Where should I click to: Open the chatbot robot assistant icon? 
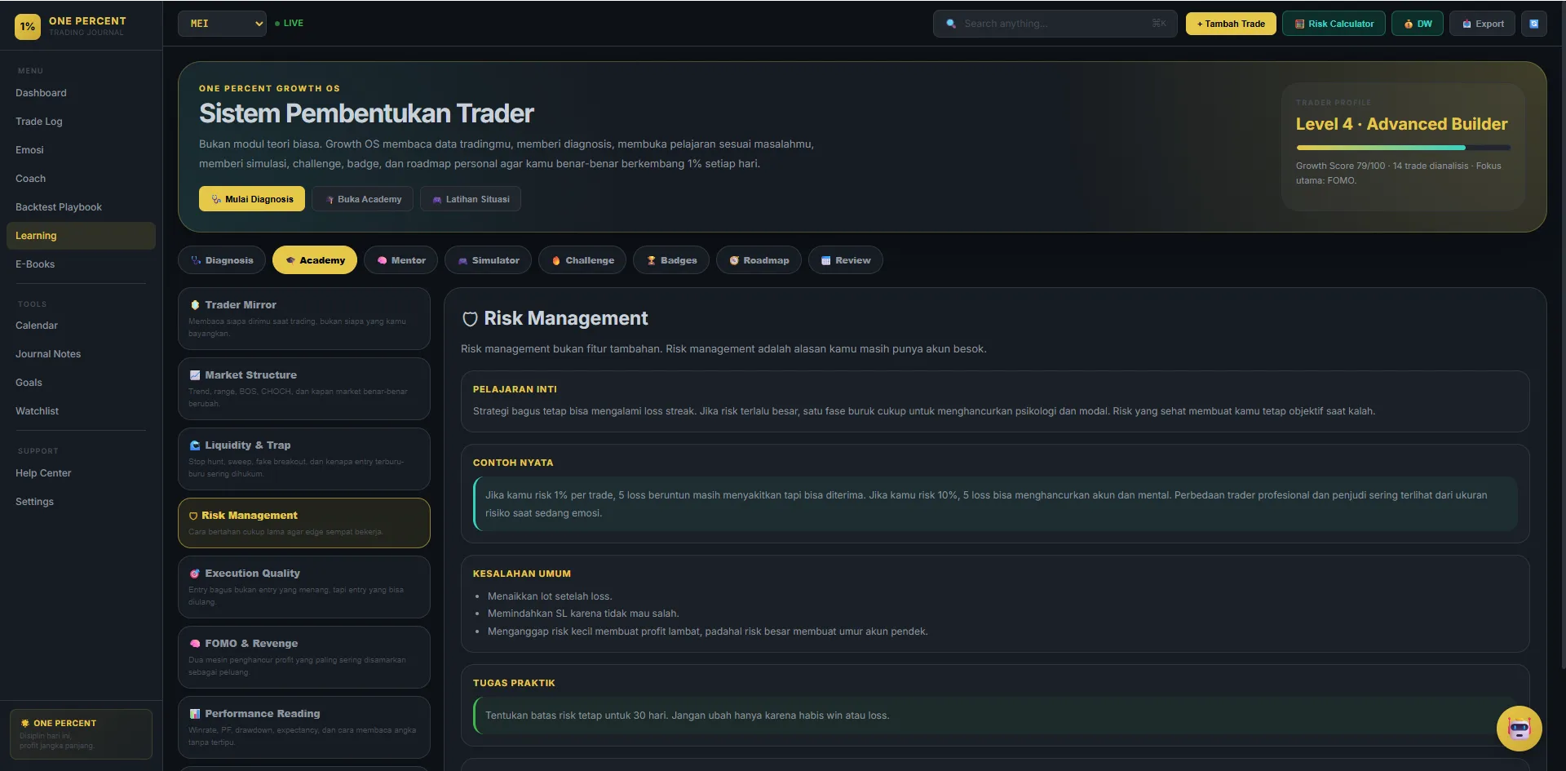click(x=1519, y=728)
